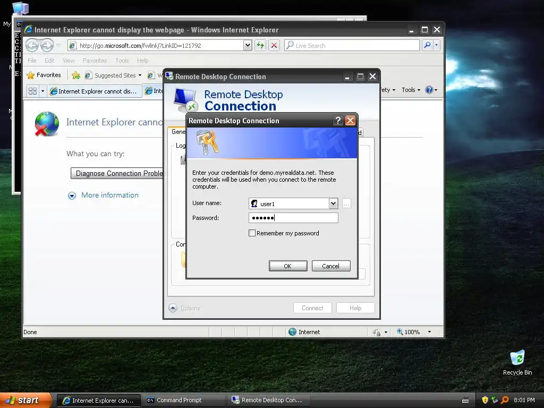Screen dimensions: 544x408
Task: Click the Search magnifier button
Action: pos(427,45)
